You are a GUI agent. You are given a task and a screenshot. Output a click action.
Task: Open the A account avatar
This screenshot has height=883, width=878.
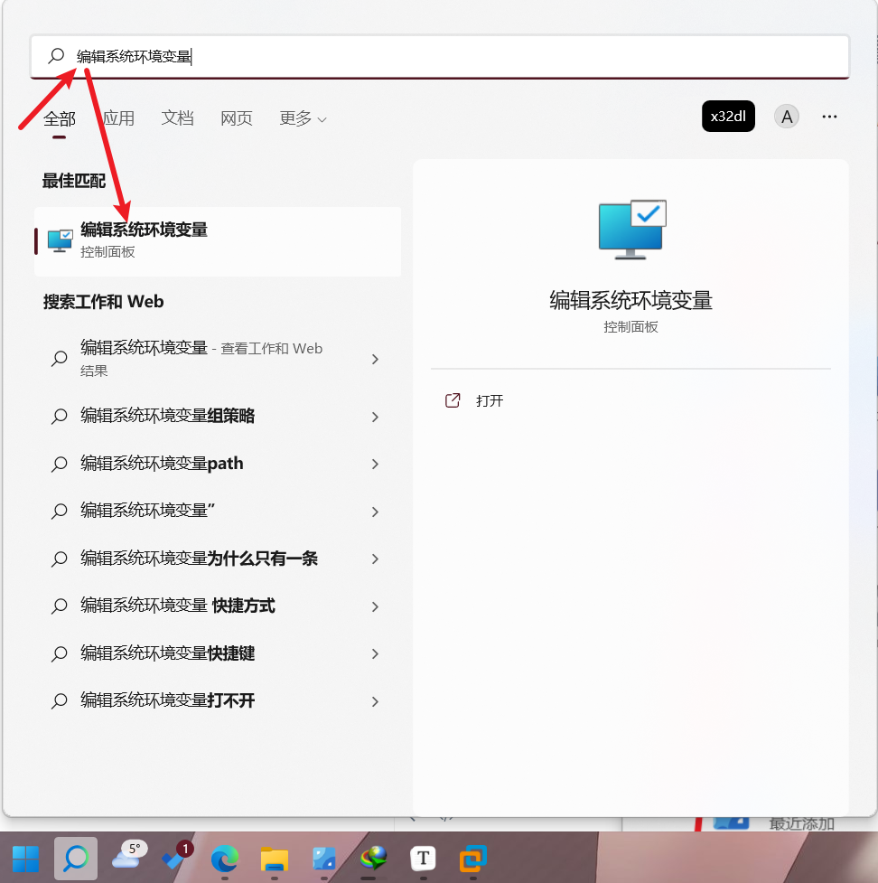point(786,117)
